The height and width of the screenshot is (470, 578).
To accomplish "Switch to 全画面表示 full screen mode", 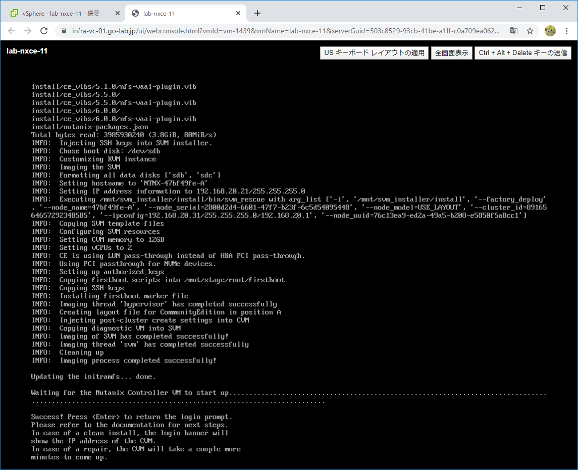I will coord(452,53).
